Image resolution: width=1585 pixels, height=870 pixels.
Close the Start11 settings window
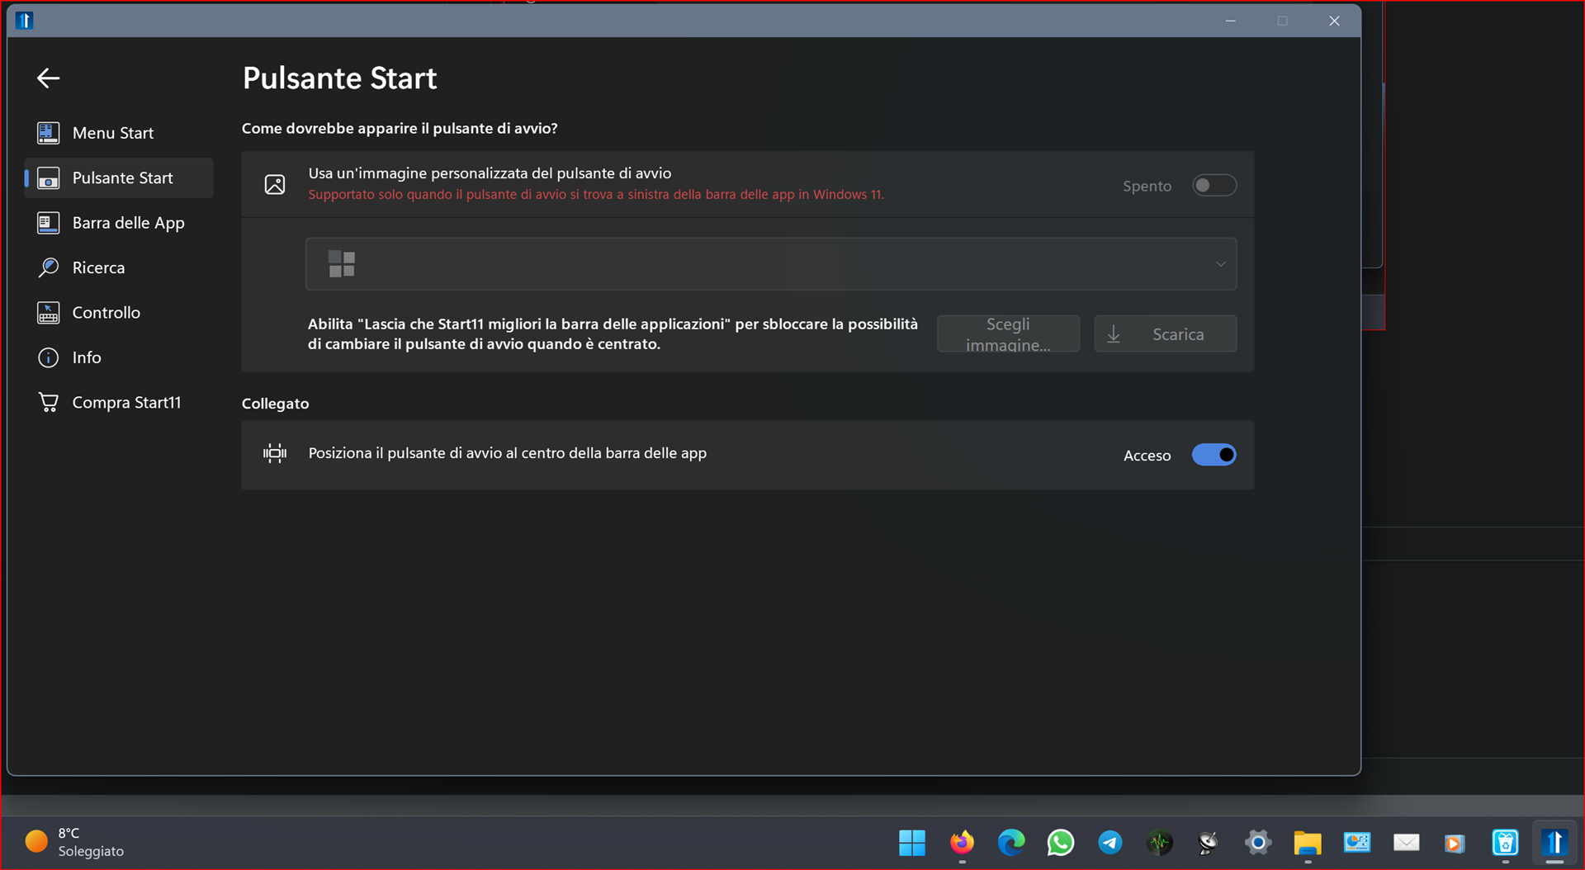1334,21
